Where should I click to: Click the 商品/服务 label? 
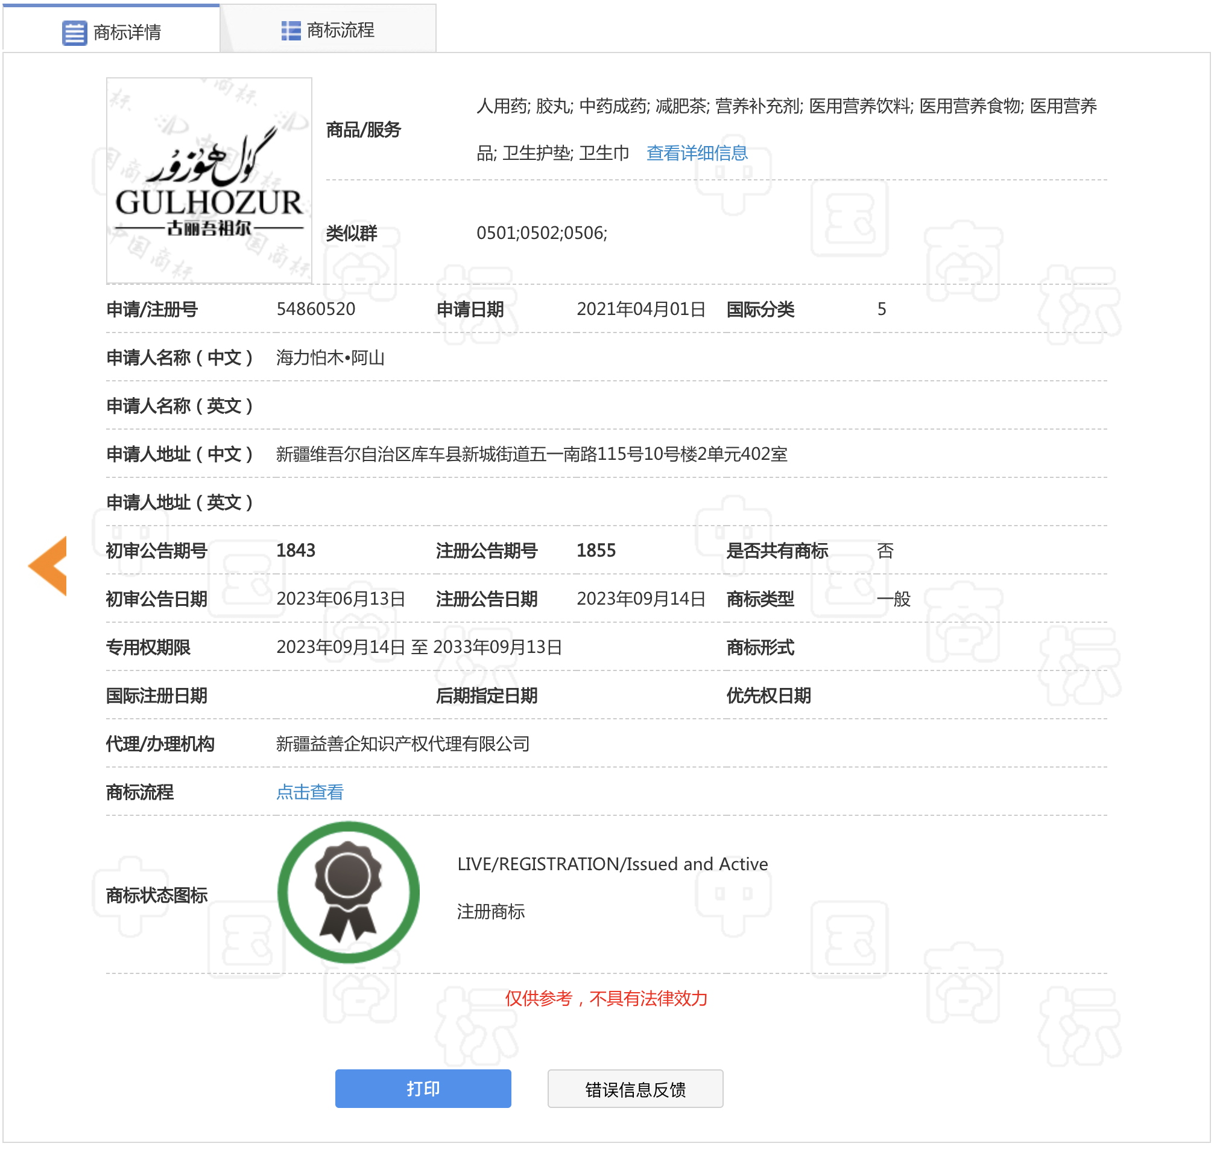(x=364, y=130)
